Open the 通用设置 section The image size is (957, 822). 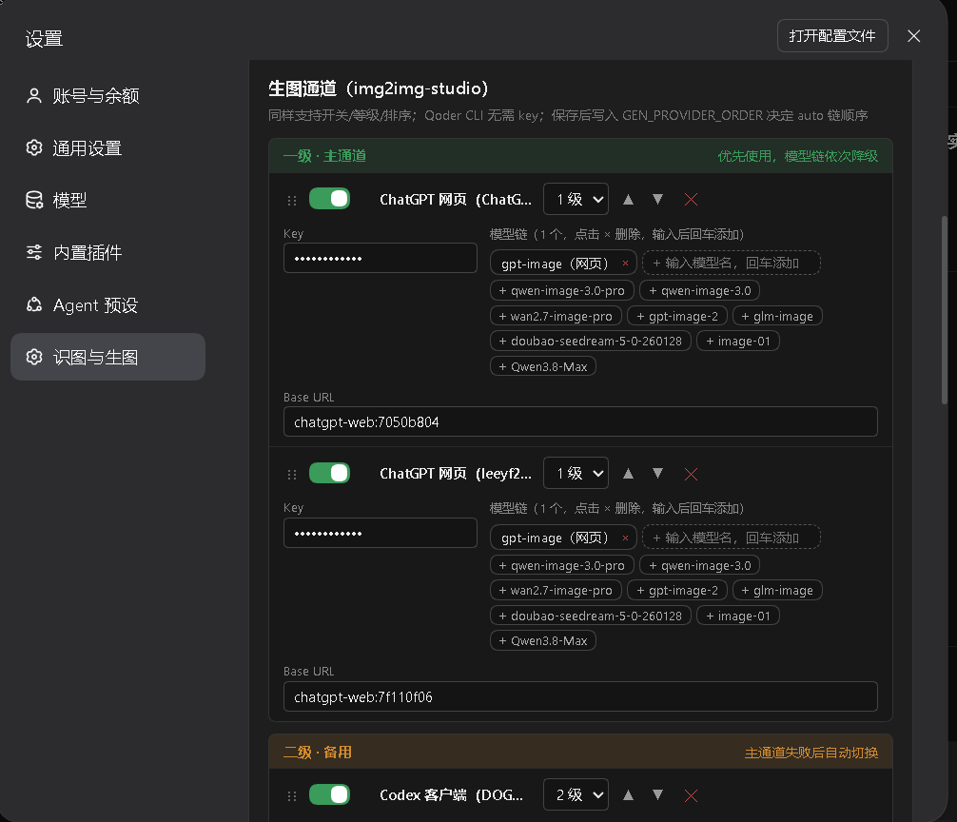[108, 148]
